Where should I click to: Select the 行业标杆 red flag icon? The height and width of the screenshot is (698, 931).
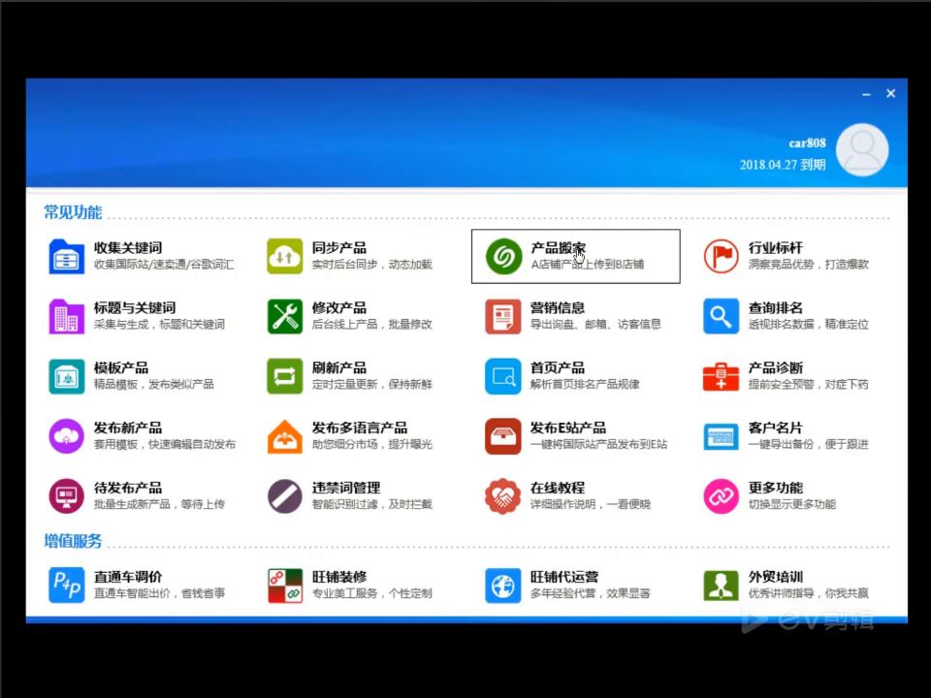[721, 256]
